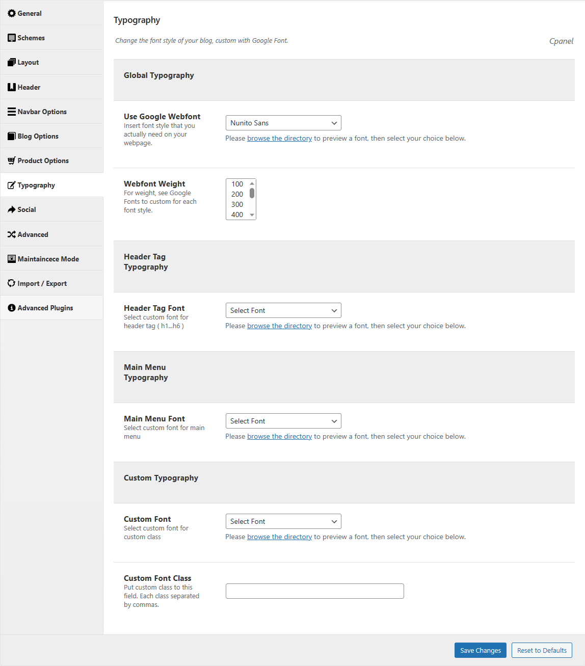The height and width of the screenshot is (666, 585).
Task: Click the General gear icon
Action: pyautogui.click(x=12, y=13)
